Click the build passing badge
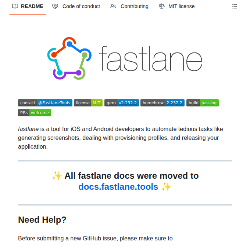Image resolution: width=250 pixels, height=247 pixels. click(203, 103)
